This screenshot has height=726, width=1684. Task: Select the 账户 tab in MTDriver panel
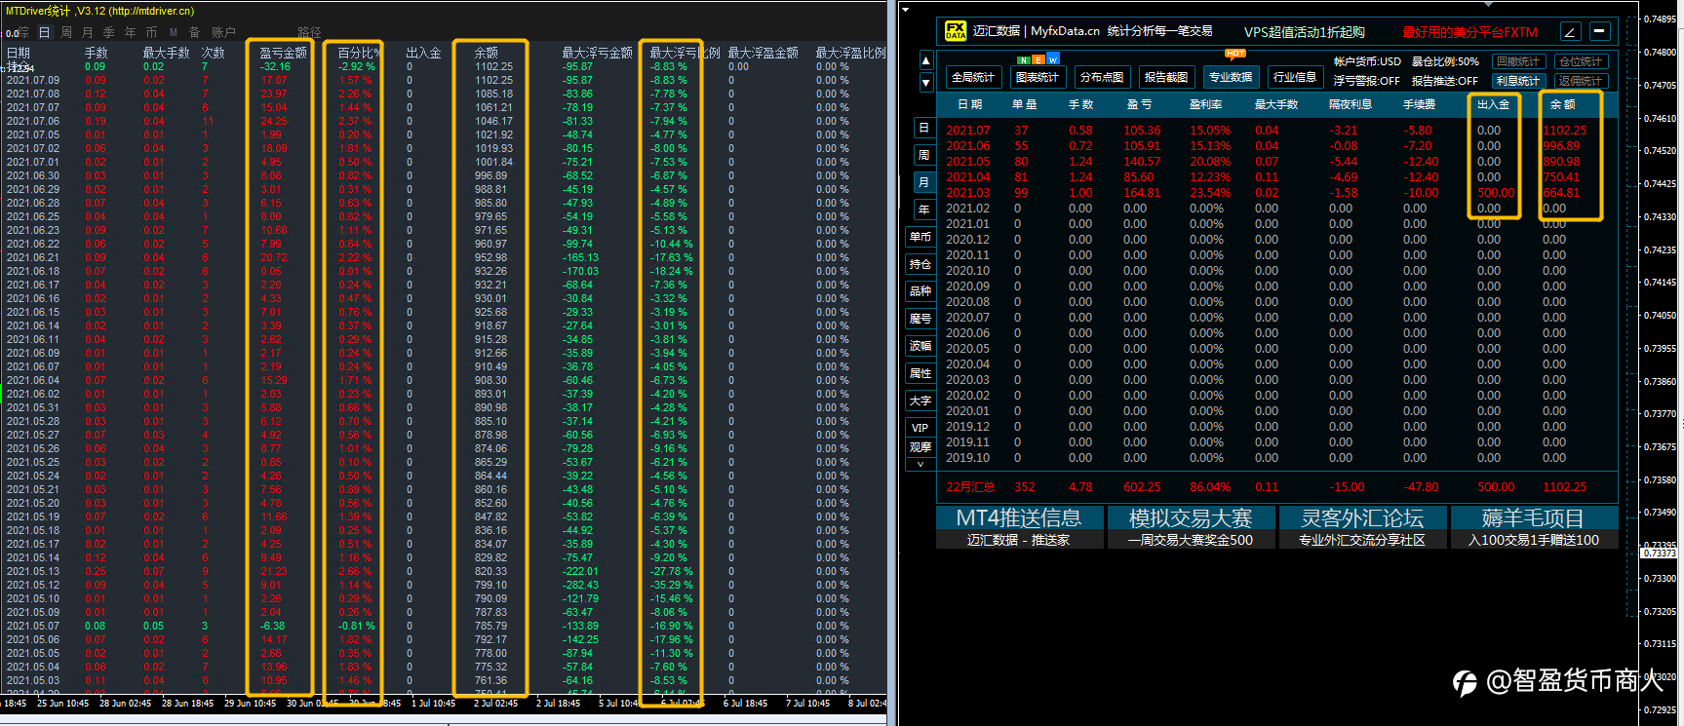pyautogui.click(x=223, y=32)
